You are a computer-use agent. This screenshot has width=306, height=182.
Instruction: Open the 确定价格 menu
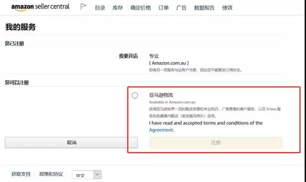coord(141,8)
